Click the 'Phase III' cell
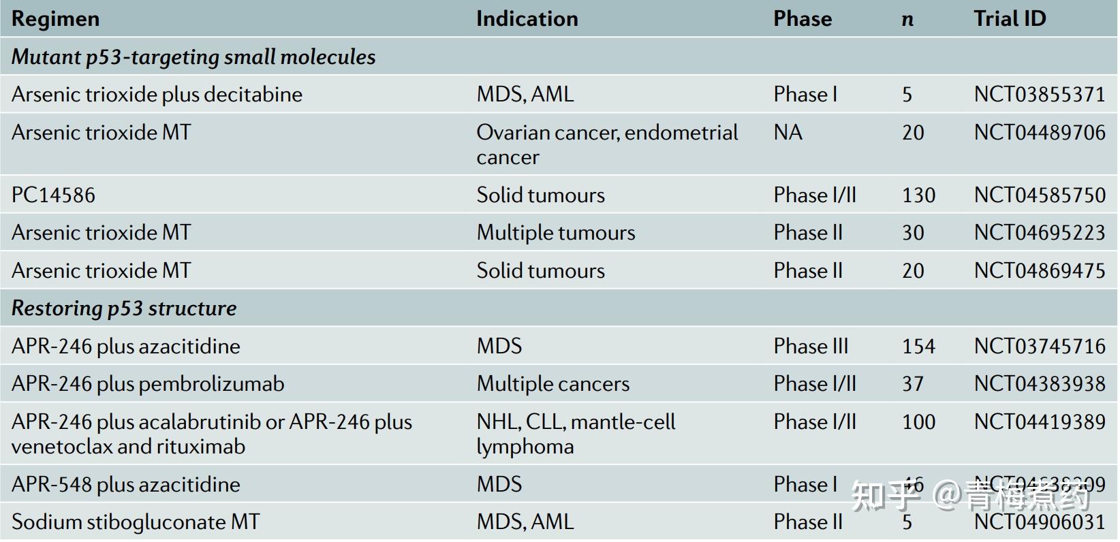This screenshot has height=542, width=1120. coord(810,347)
